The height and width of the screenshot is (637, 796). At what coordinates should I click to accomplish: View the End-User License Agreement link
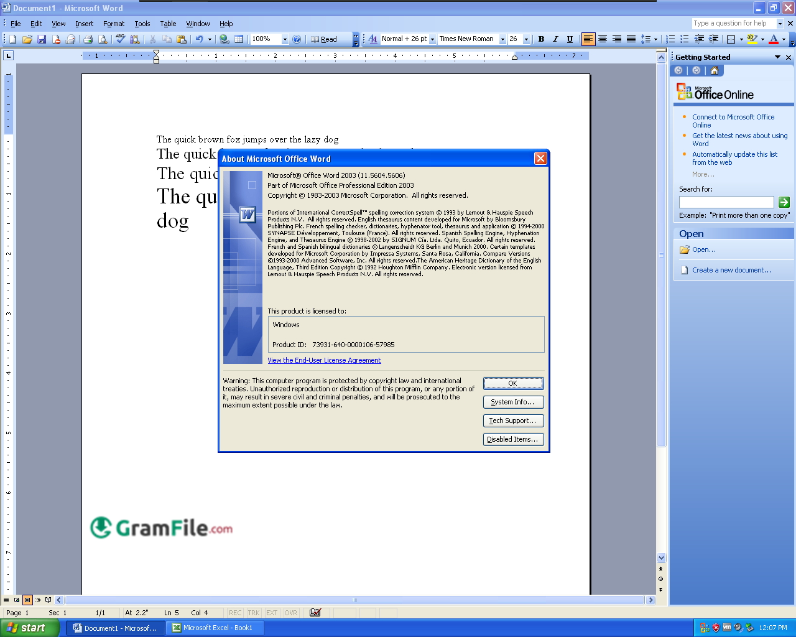324,360
